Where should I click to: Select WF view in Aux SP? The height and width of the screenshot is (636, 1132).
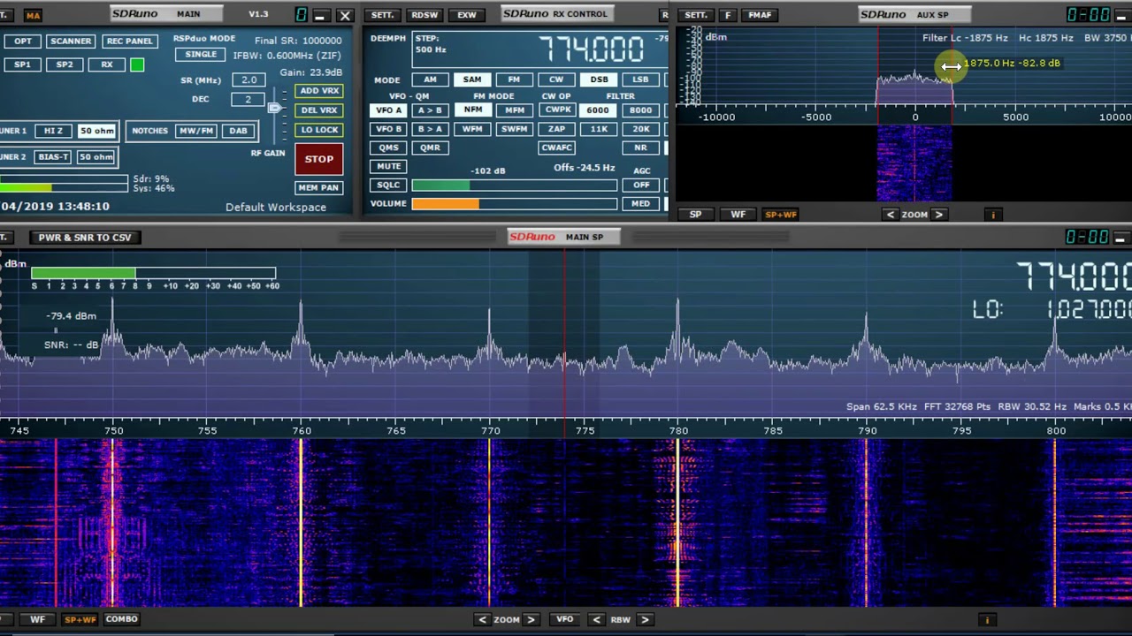[738, 215]
